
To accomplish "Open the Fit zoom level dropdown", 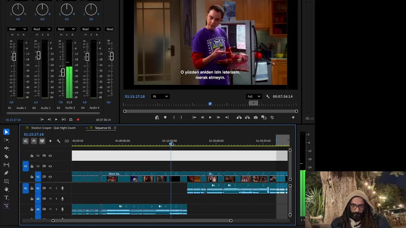I will [160, 97].
